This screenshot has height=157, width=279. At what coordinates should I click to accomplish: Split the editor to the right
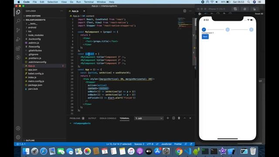point(185,11)
